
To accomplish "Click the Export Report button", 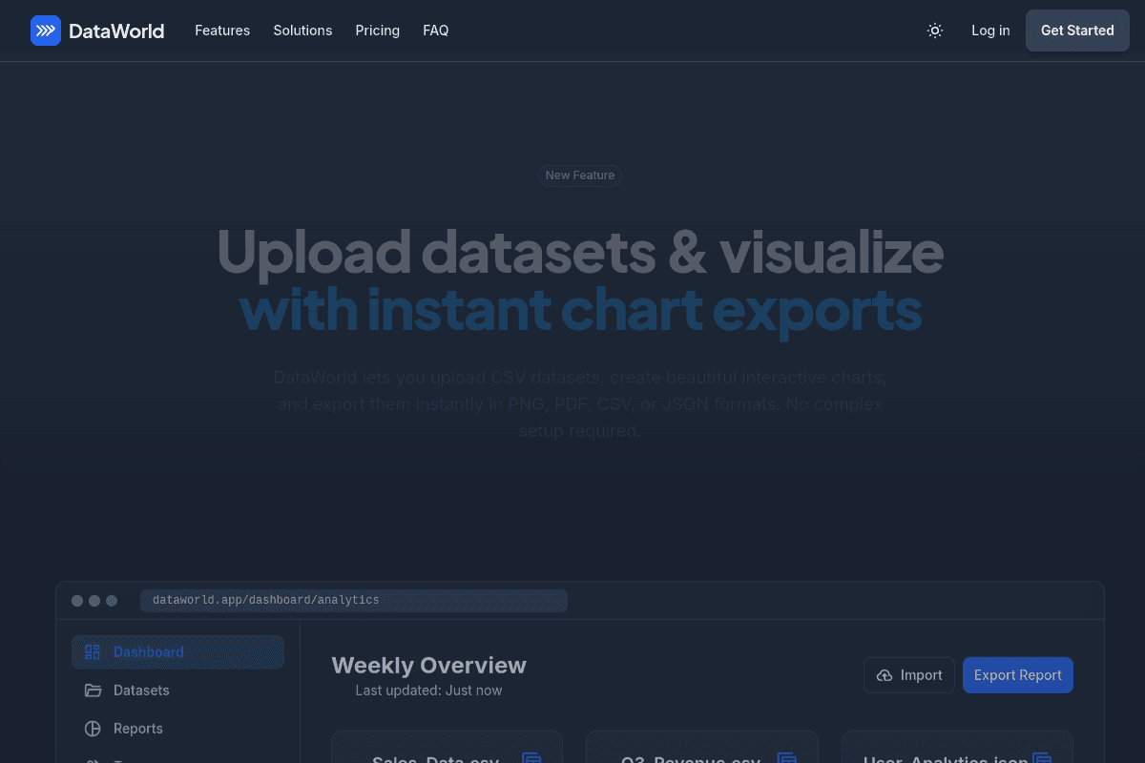I will (1018, 675).
